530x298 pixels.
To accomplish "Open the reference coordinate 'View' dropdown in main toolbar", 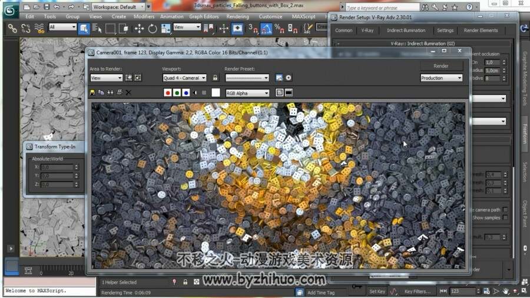I will coord(187,27).
